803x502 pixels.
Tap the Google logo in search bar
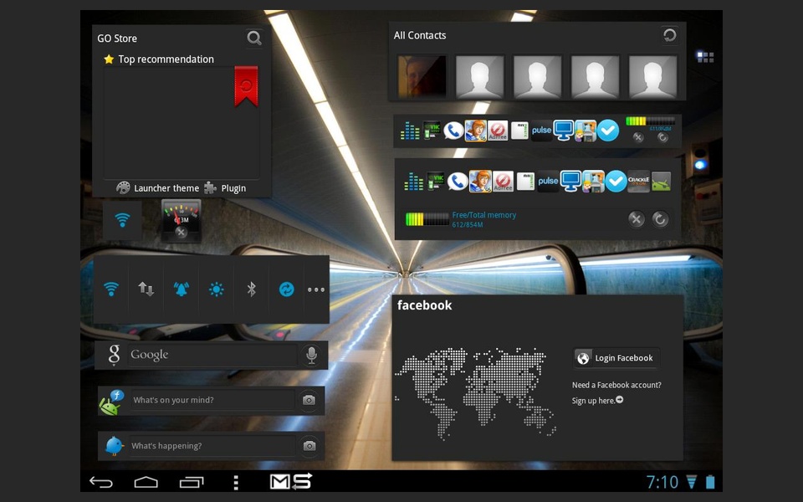coord(114,355)
